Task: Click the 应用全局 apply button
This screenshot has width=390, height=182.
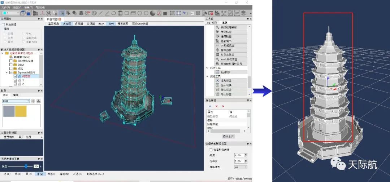Action: point(228,137)
